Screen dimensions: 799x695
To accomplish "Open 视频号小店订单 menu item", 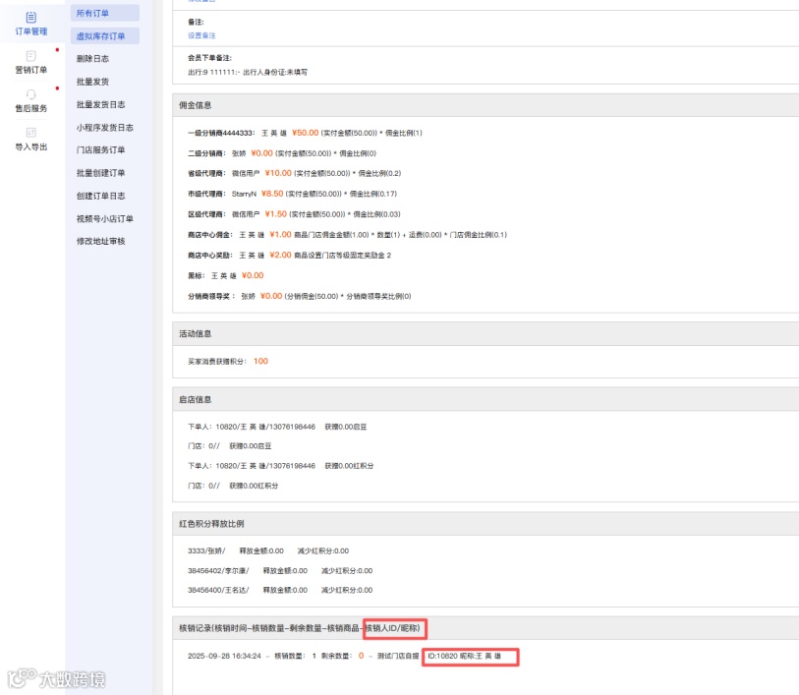I will click(105, 218).
